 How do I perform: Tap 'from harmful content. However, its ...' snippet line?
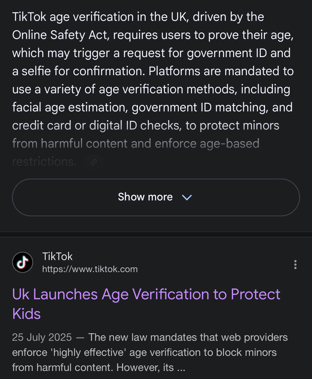pyautogui.click(x=98, y=367)
